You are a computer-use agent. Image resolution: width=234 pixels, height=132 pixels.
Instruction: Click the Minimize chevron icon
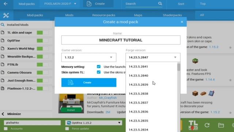point(3,114)
